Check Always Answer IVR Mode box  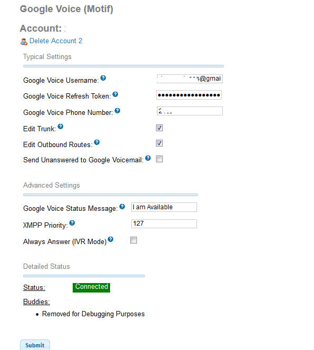coord(133,240)
